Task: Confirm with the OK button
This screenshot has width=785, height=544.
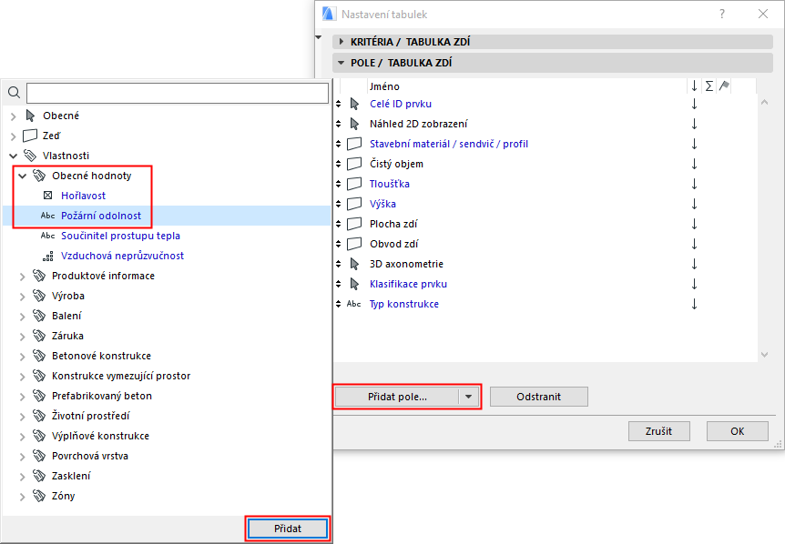Action: tap(737, 431)
